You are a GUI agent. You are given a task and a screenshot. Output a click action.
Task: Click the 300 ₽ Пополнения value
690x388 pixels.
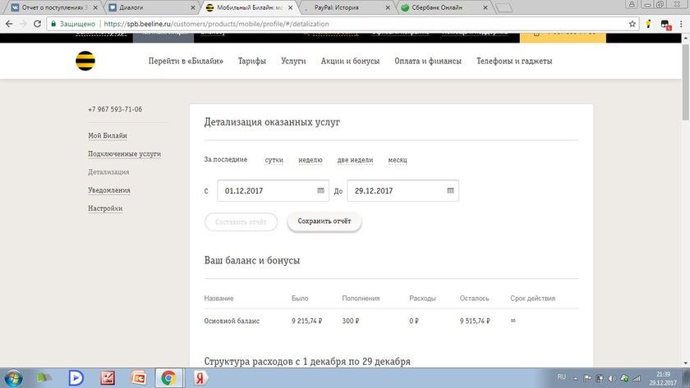pos(351,322)
